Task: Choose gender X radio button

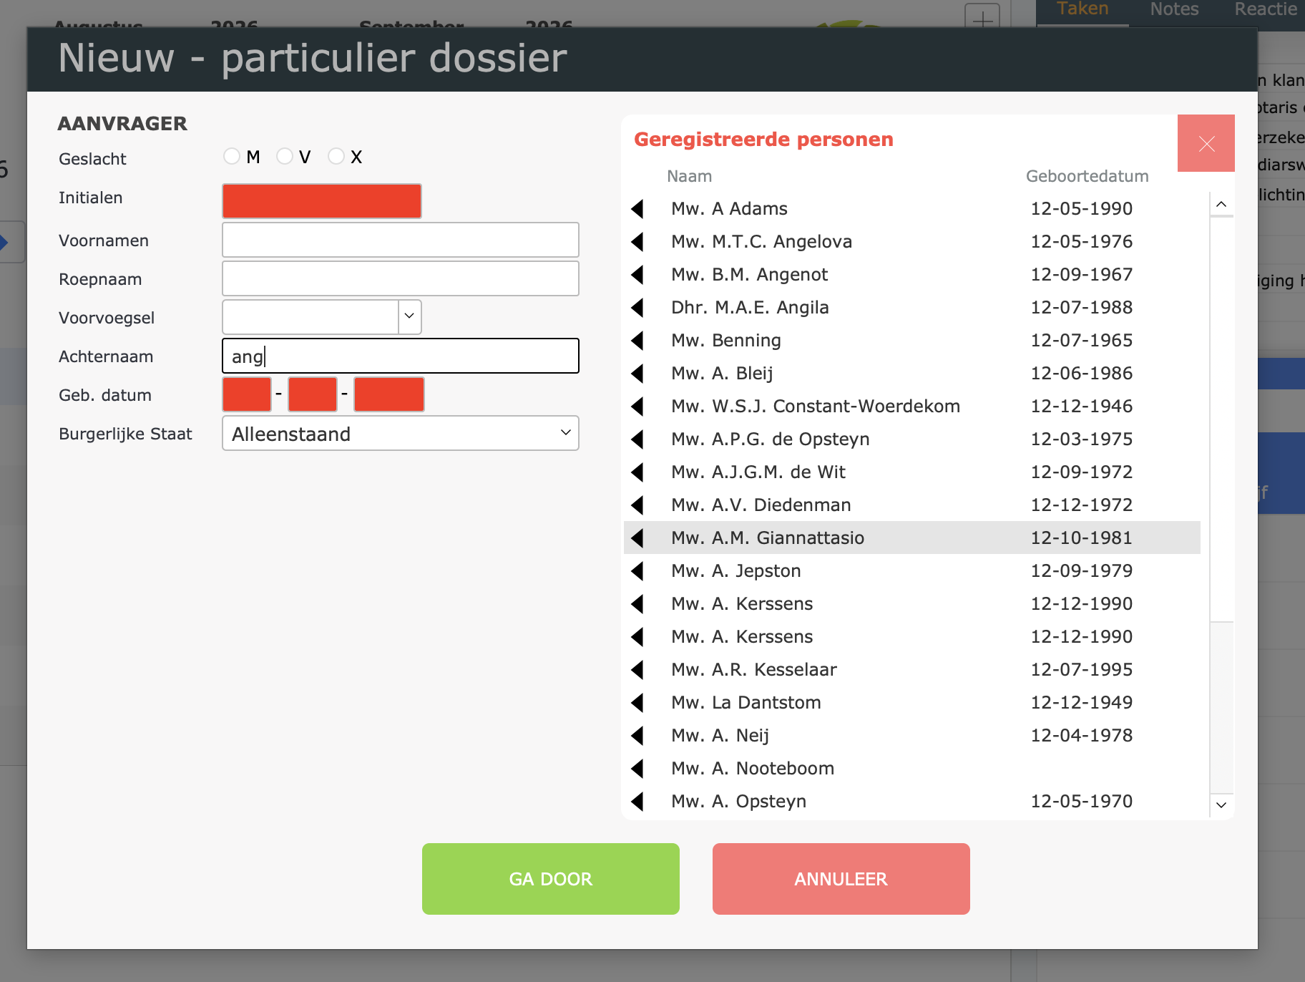Action: click(336, 156)
